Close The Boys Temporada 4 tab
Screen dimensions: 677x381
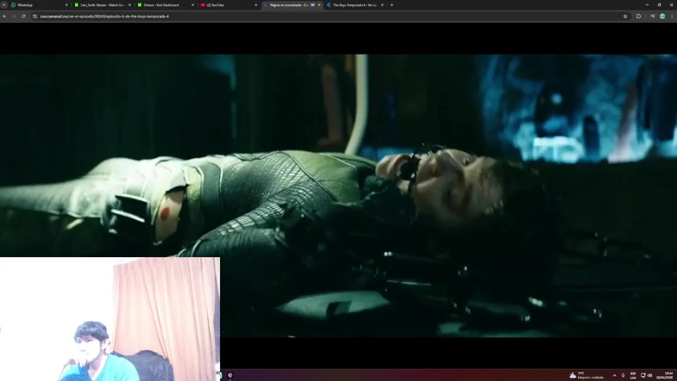pyautogui.click(x=382, y=5)
